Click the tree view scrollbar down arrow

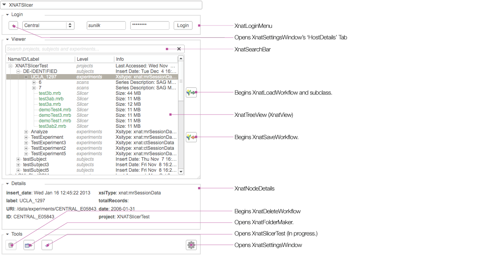pyautogui.click(x=181, y=171)
